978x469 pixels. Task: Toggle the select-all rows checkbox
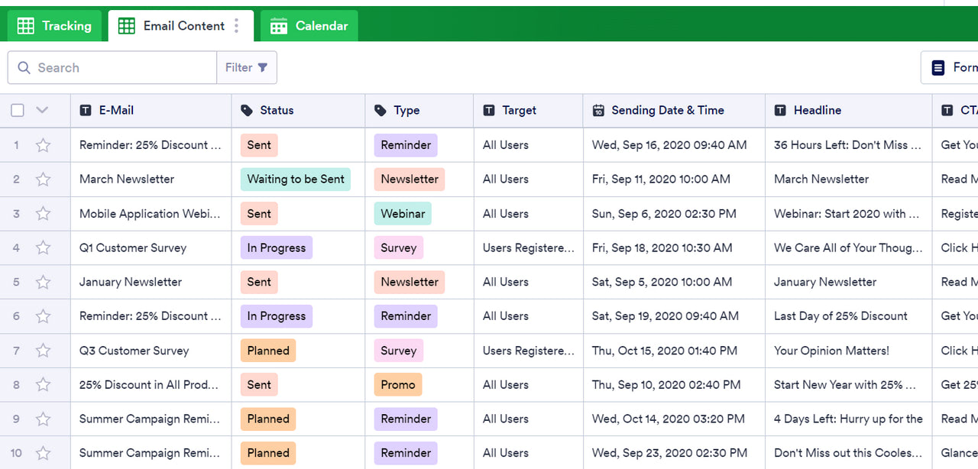coord(18,110)
